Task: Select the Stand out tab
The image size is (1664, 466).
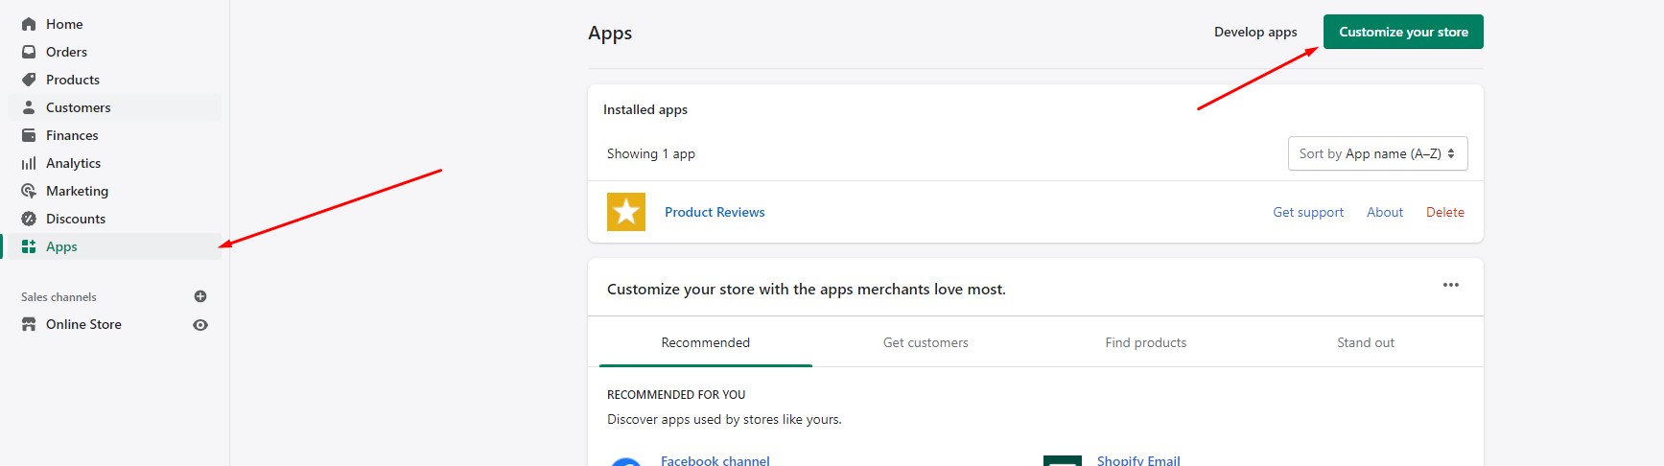Action: pyautogui.click(x=1366, y=342)
